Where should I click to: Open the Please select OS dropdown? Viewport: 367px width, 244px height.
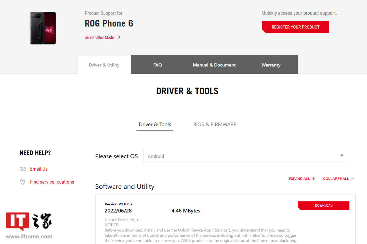point(245,156)
